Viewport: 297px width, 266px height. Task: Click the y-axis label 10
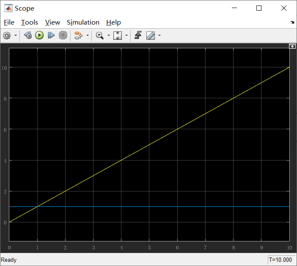[x=4, y=68]
